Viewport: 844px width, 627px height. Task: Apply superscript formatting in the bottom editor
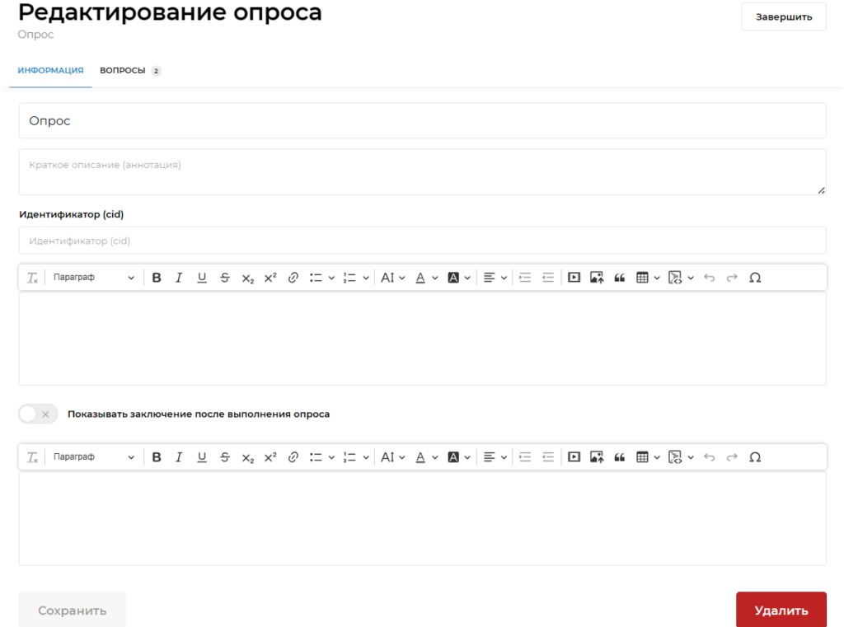click(270, 456)
